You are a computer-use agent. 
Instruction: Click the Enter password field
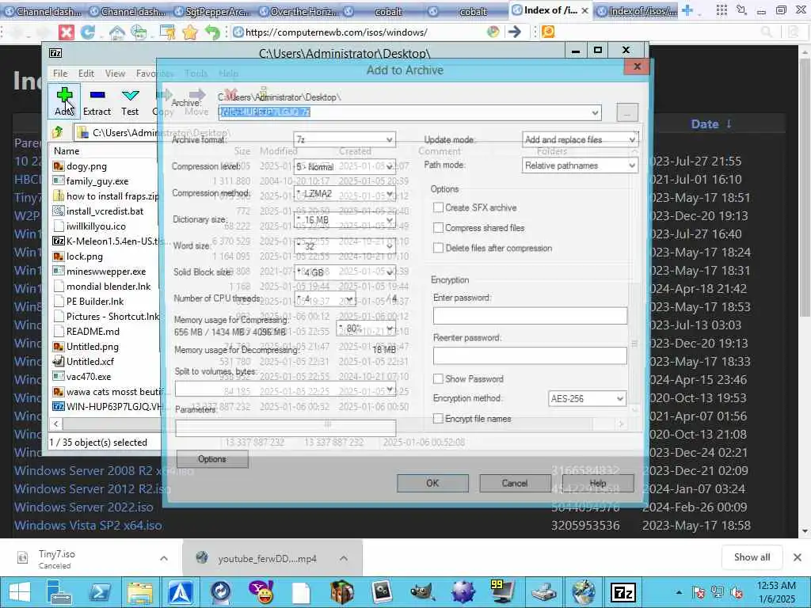pyautogui.click(x=530, y=315)
